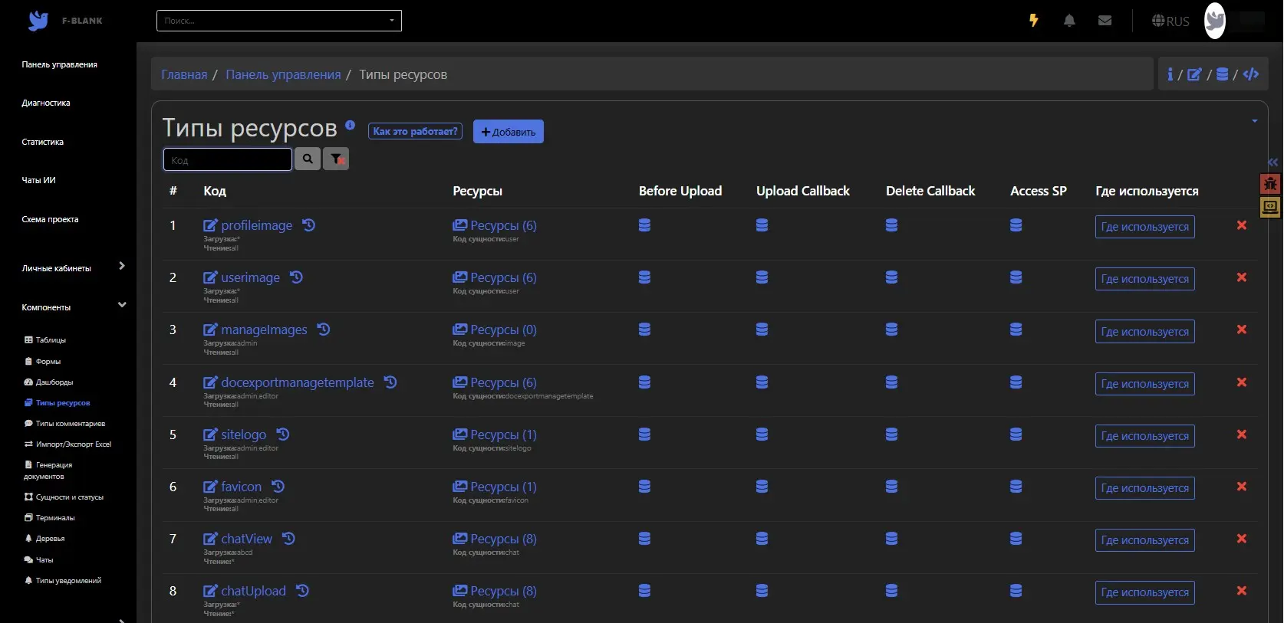Go to Диагностика menu item
1284x623 pixels.
46,103
